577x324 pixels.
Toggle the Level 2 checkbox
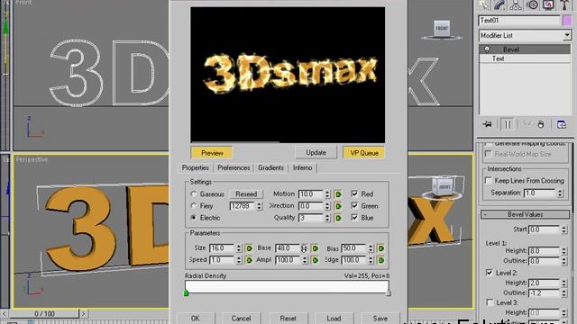coord(489,273)
